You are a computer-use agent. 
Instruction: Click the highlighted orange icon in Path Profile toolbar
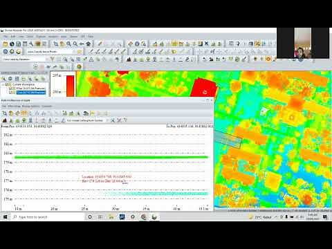24,113
